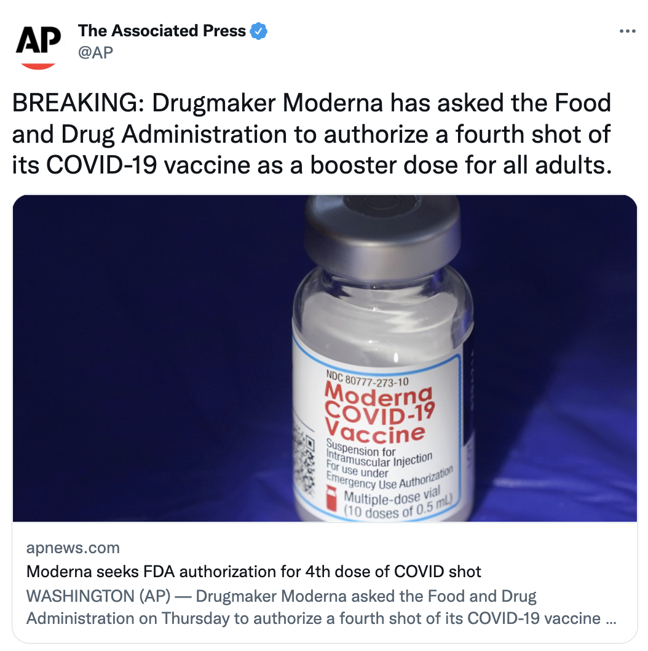Screen dimensions: 648x651
Task: Click the NDC 80777-273-10 number
Action: point(367,379)
